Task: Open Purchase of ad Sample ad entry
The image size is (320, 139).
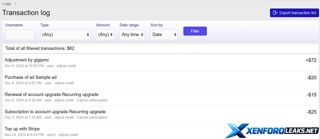Action: [31, 77]
